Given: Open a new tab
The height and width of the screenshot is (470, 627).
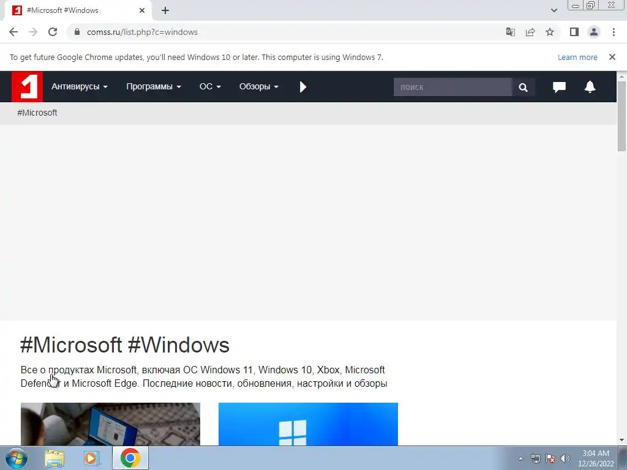Looking at the screenshot, I should [165, 11].
